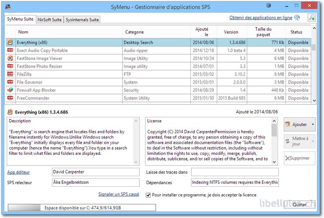Open Obtenir des applications en ligne link

[261, 18]
